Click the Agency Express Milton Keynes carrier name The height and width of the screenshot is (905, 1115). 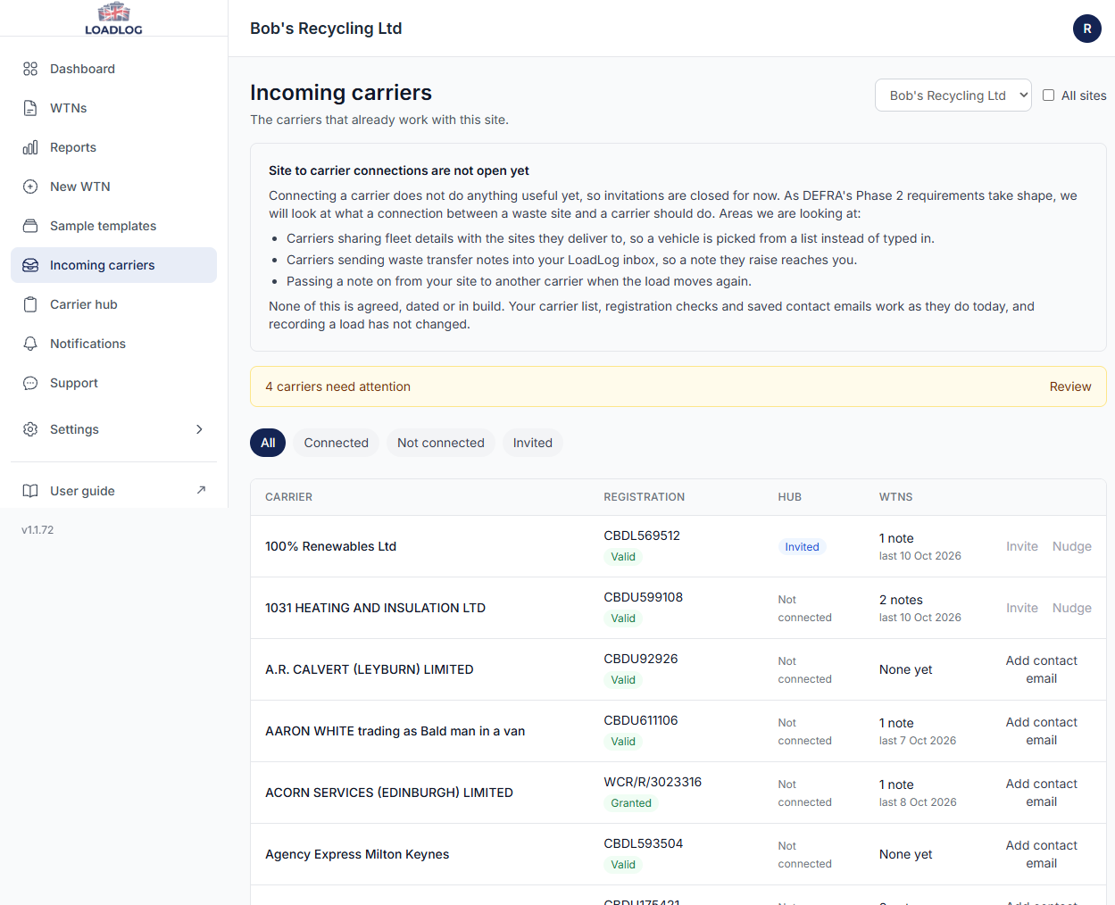click(357, 854)
